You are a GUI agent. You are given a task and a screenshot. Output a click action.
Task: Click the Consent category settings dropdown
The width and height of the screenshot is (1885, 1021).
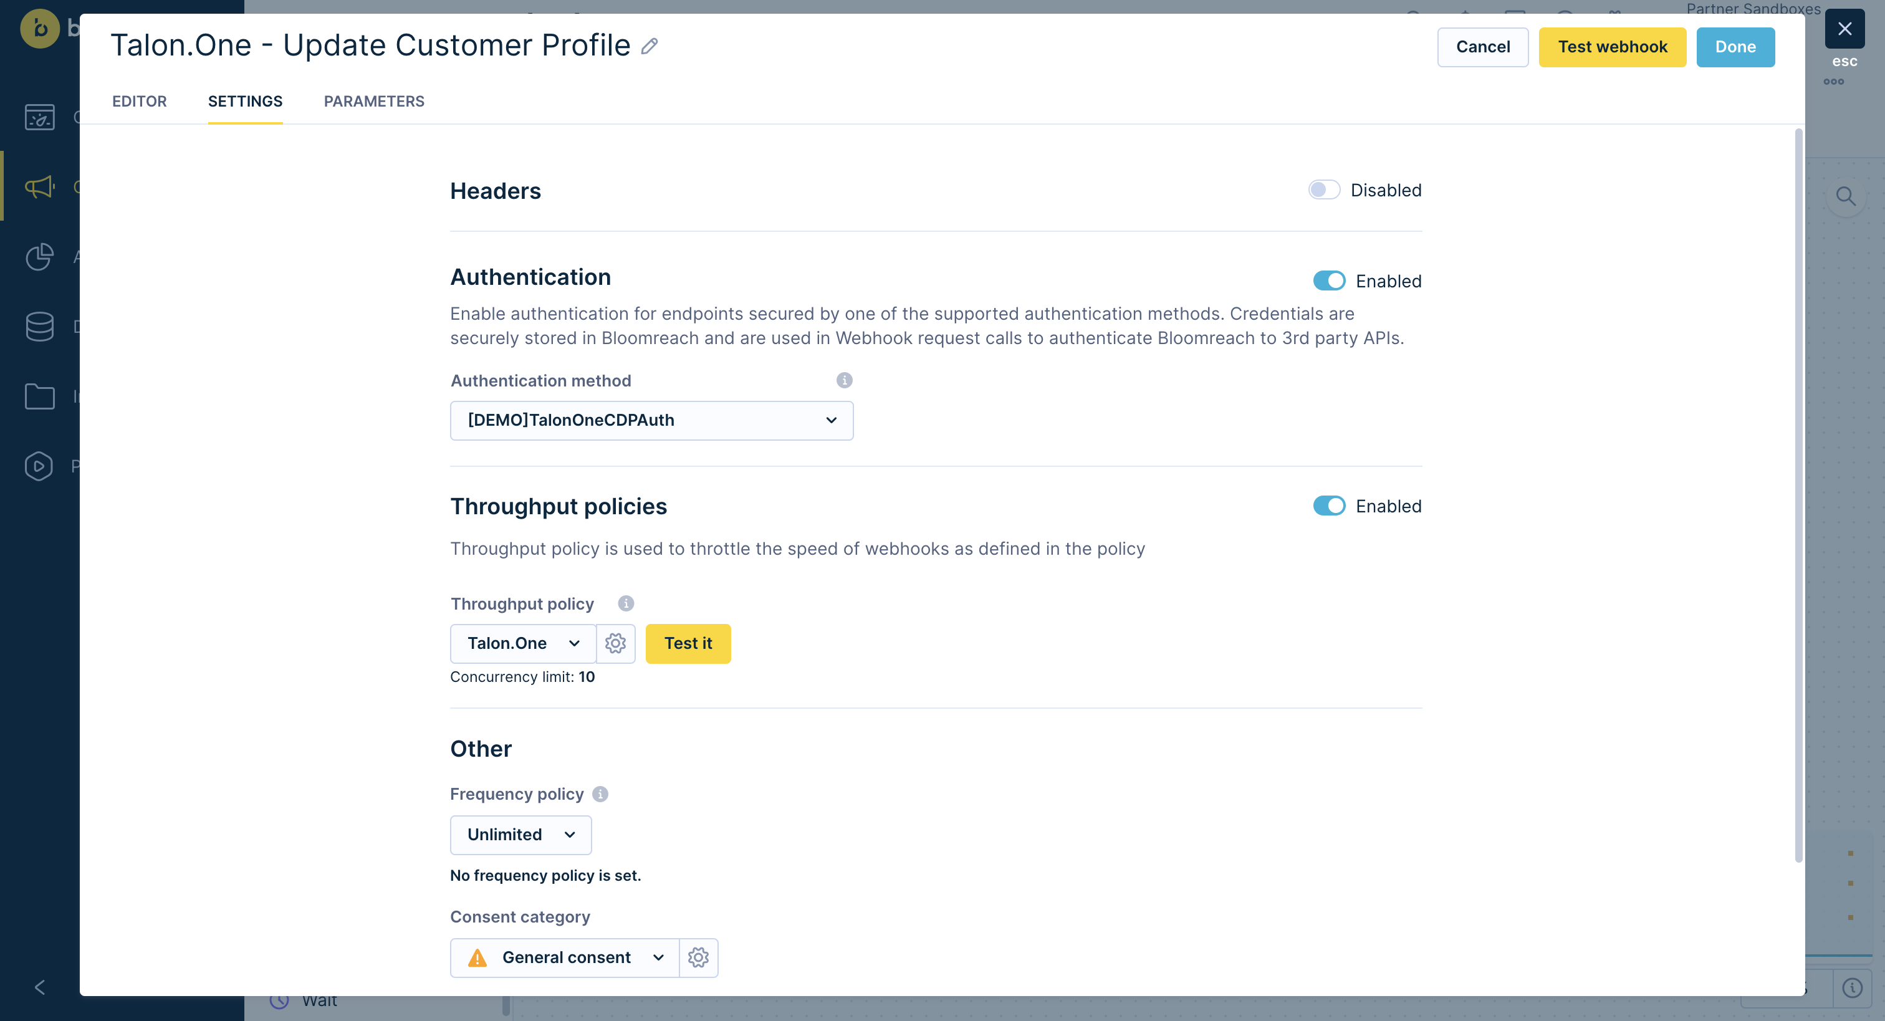pyautogui.click(x=699, y=957)
